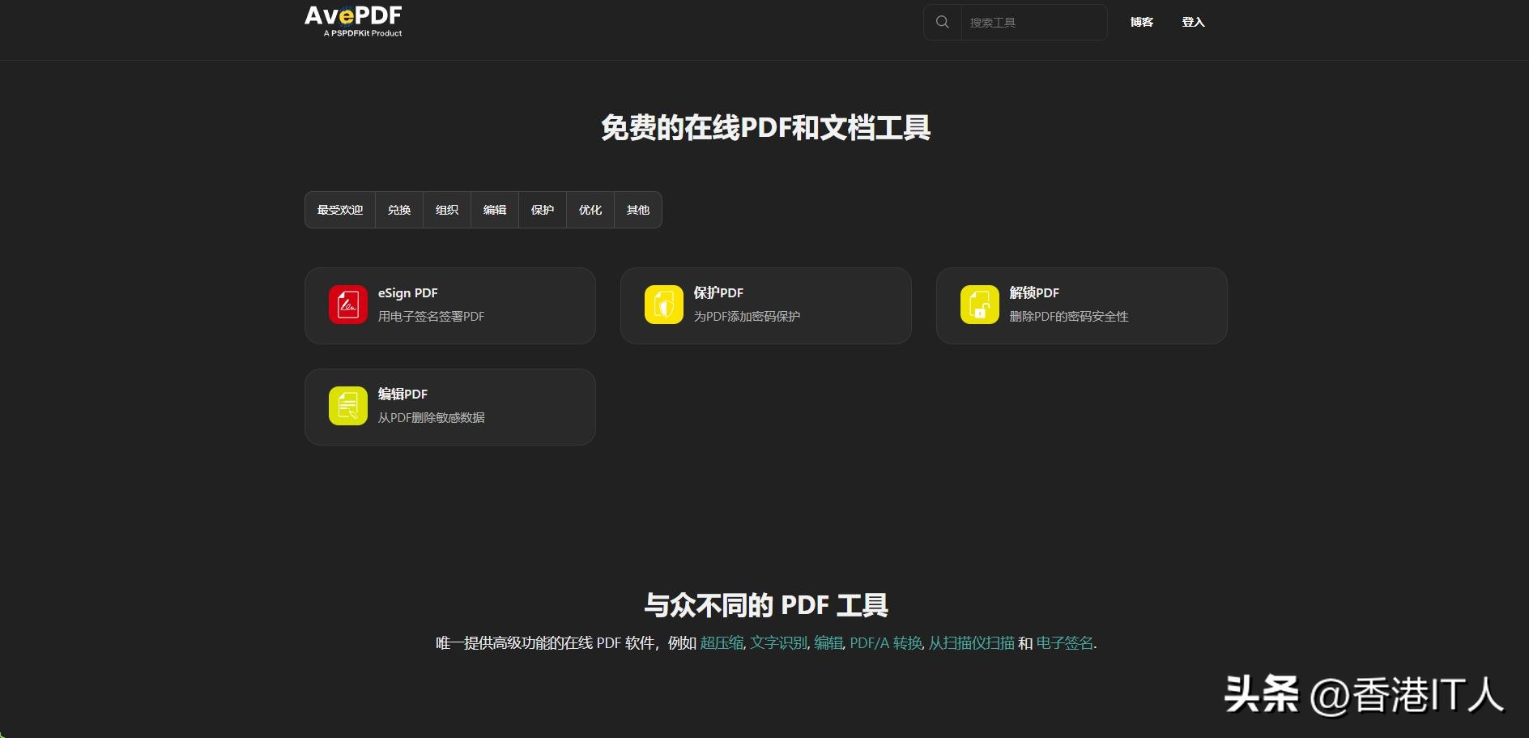
Task: Open the 博客 blog link
Action: 1142,22
